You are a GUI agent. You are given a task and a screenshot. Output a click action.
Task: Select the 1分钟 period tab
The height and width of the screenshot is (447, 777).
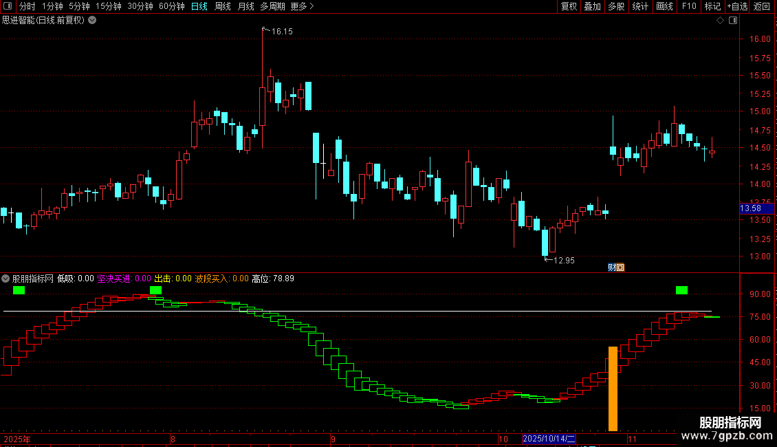click(x=52, y=6)
